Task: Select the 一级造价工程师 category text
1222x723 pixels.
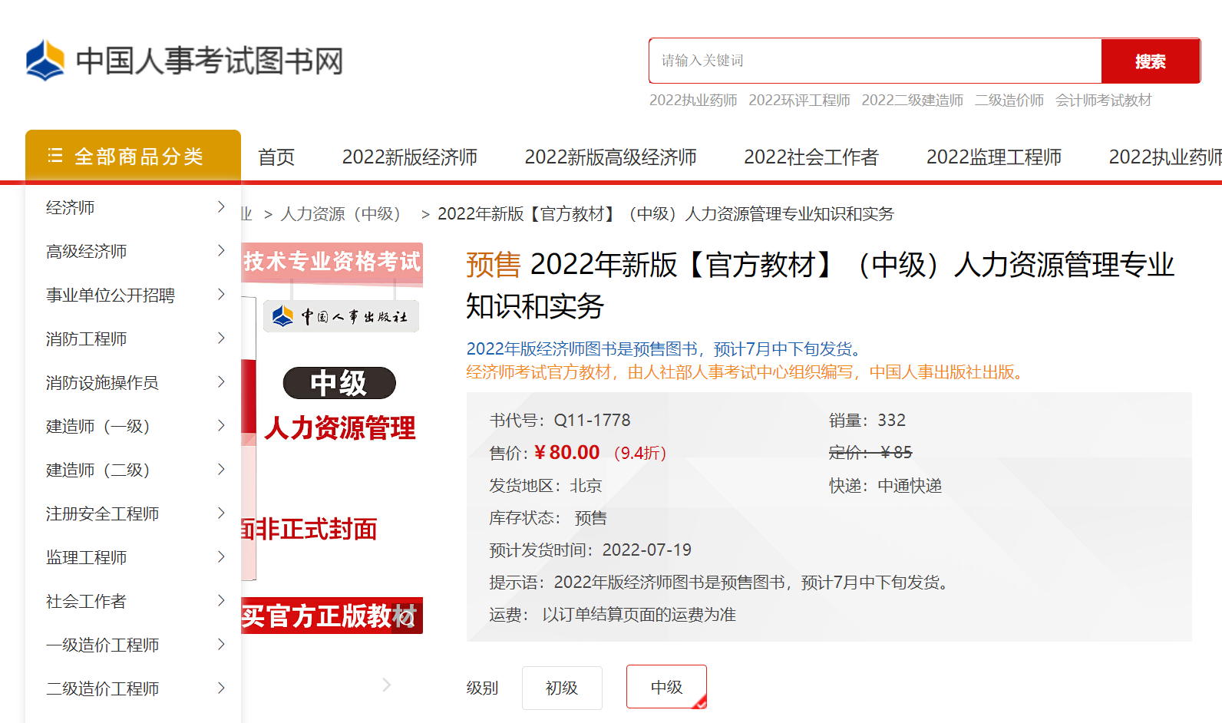Action: [x=103, y=645]
